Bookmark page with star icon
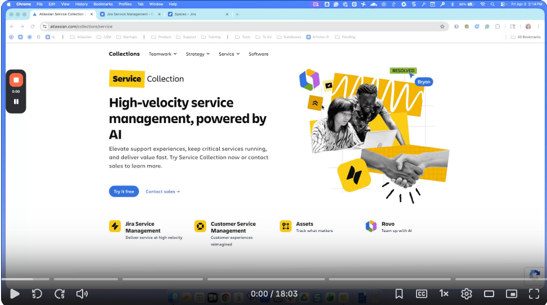The width and height of the screenshot is (547, 305). (442, 26)
